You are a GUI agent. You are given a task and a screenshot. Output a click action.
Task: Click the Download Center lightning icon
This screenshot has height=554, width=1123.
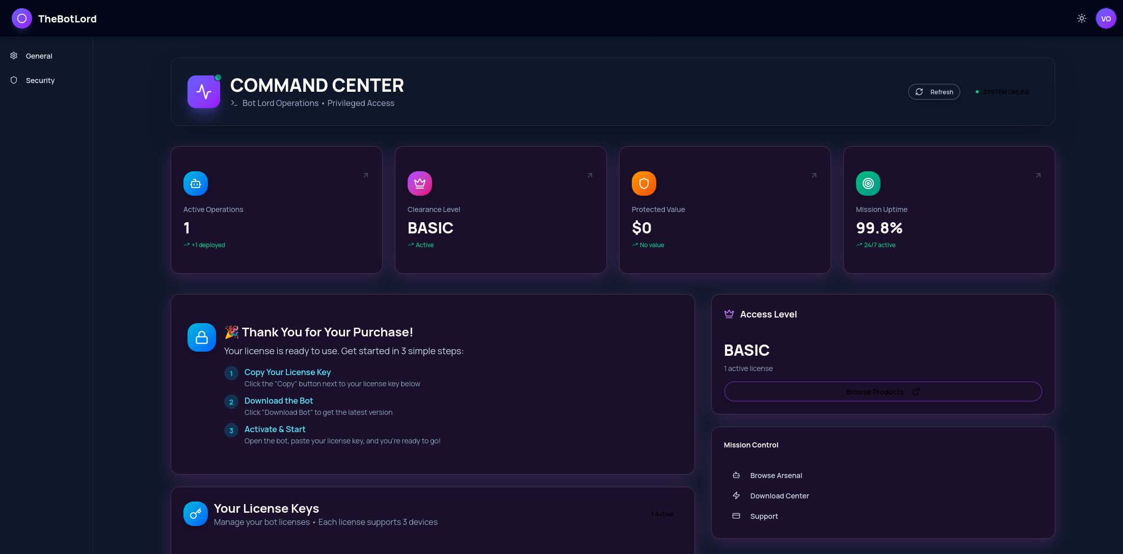(736, 495)
